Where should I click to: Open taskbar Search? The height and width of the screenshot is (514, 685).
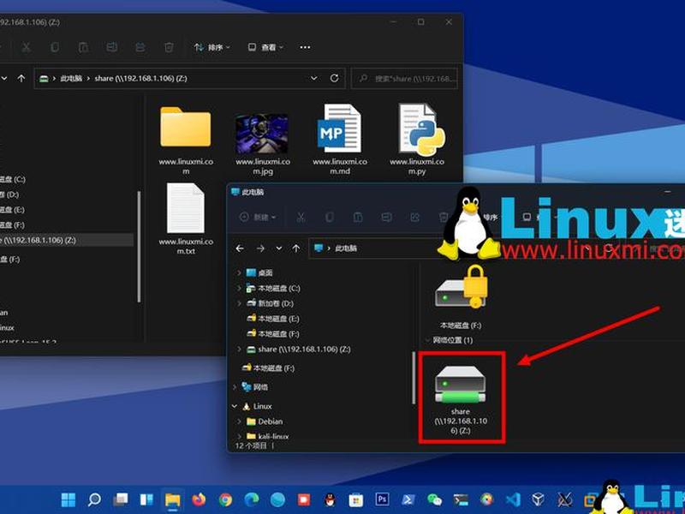coord(94,499)
